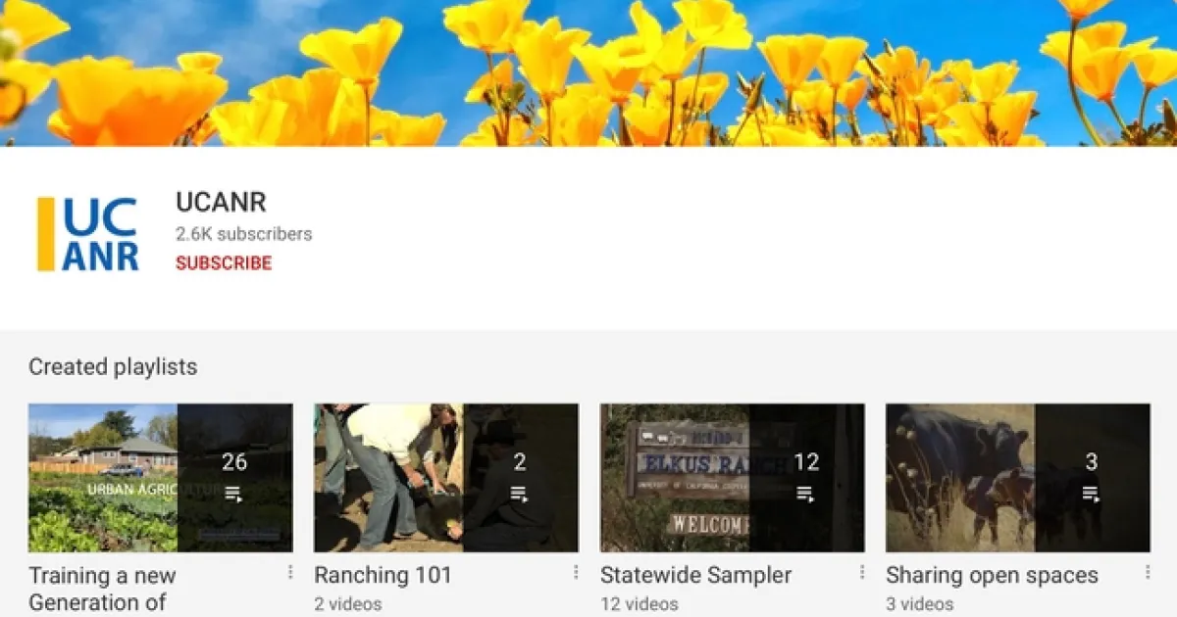This screenshot has height=617, width=1177.
Task: Click playlist icon on Sharing open spaces overlay
Action: coord(1092,495)
